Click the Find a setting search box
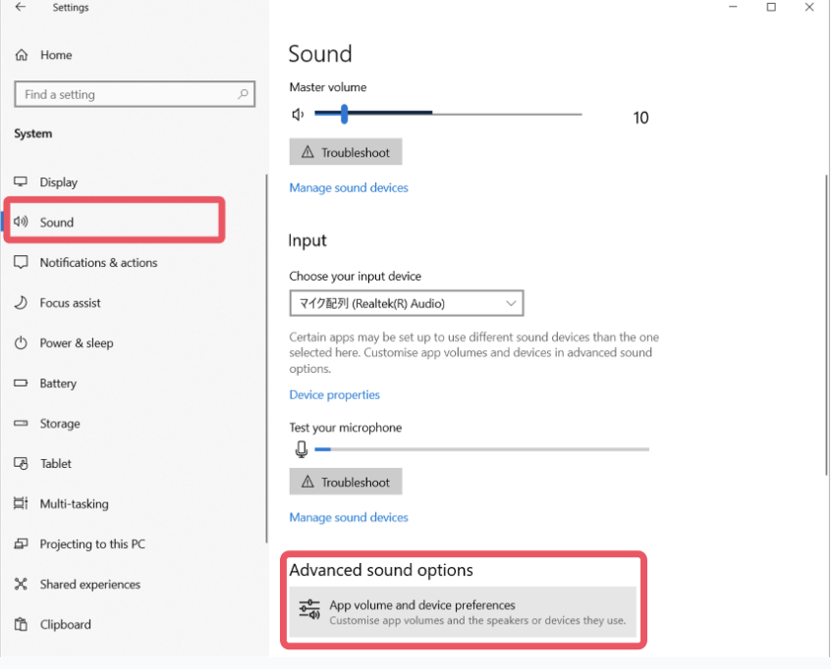The image size is (831, 669). (135, 94)
